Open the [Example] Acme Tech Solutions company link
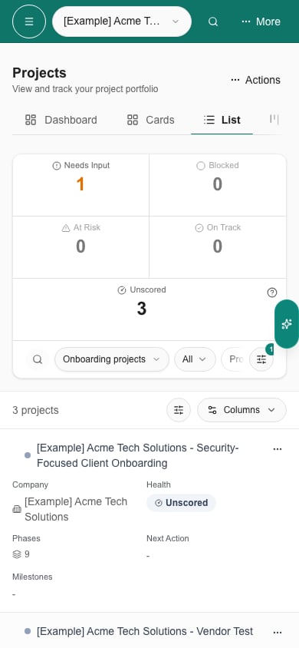 click(x=76, y=509)
